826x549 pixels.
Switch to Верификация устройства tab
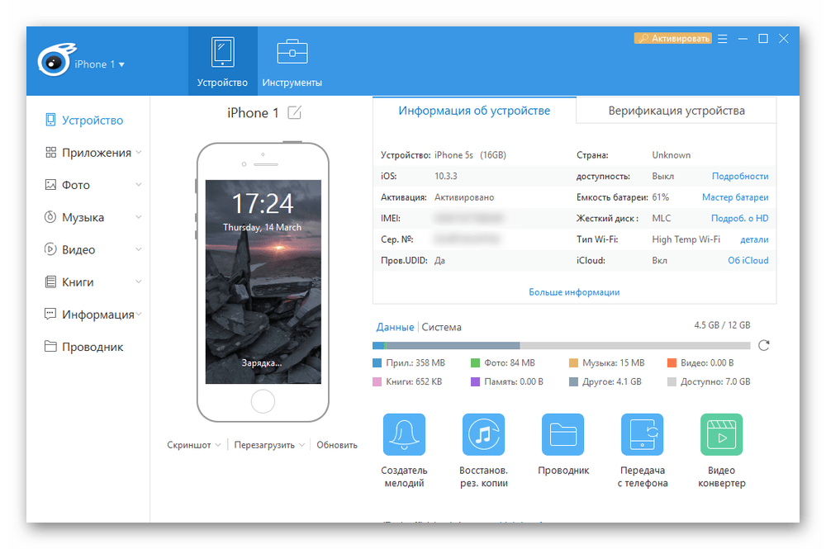tap(676, 111)
